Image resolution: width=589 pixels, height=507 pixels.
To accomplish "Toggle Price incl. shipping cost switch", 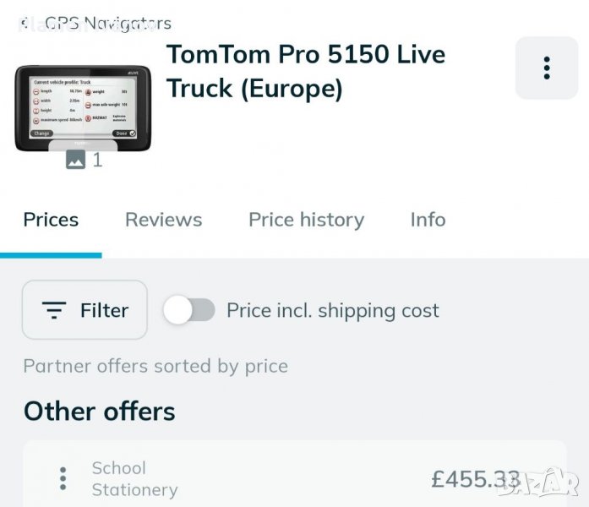I will point(189,310).
